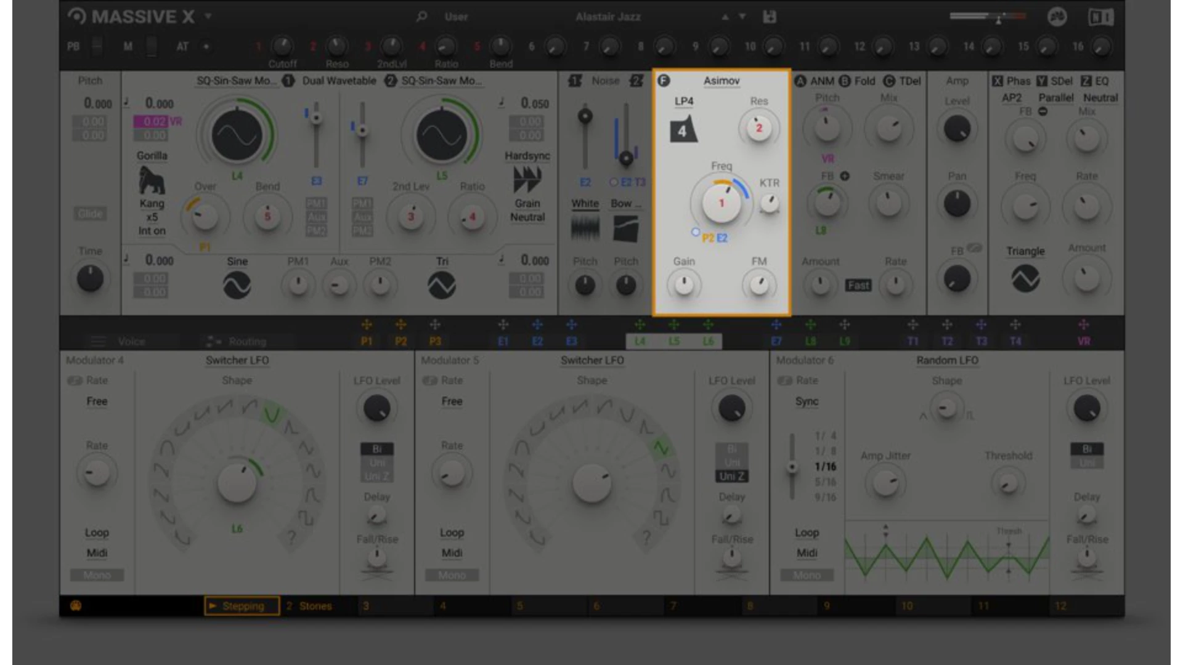Click the P1 modulation assign arrows

pyautogui.click(x=367, y=324)
